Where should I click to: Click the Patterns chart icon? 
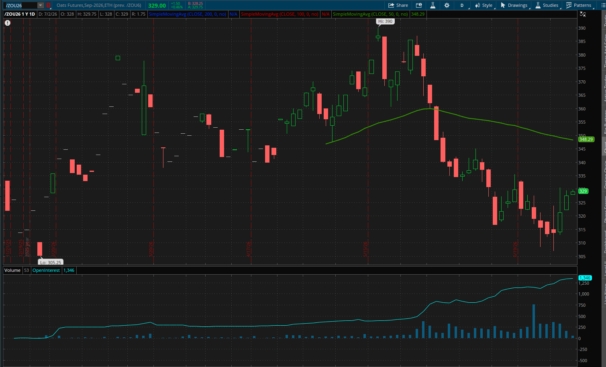(x=569, y=5)
